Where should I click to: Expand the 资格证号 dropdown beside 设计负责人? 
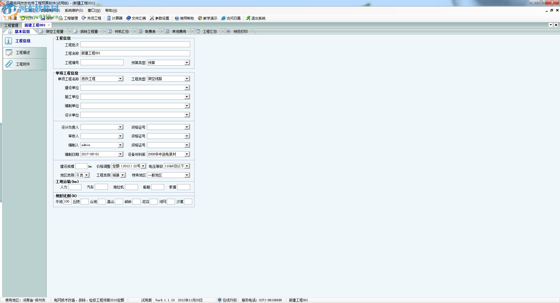[187, 127]
